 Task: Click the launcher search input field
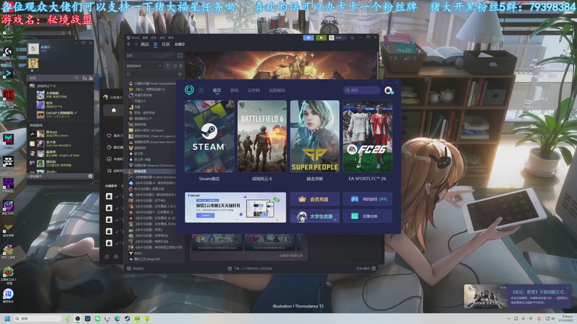362,90
